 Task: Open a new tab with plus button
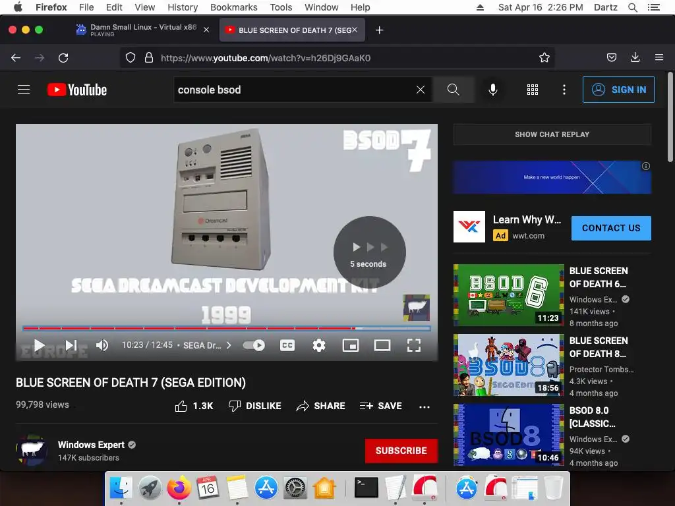click(379, 30)
